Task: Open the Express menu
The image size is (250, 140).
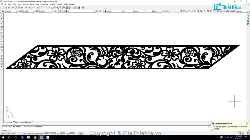Action: click(x=72, y=4)
